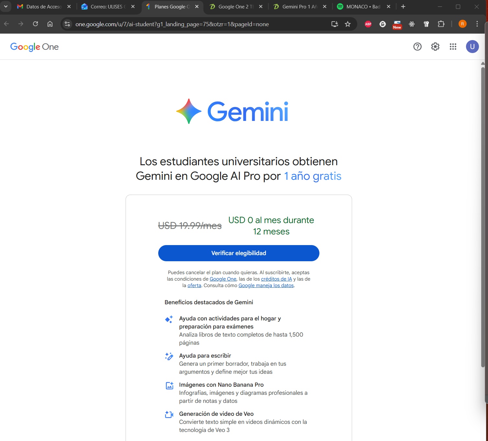The image size is (488, 441).
Task: Open Google maneja los datos link
Action: (x=266, y=285)
